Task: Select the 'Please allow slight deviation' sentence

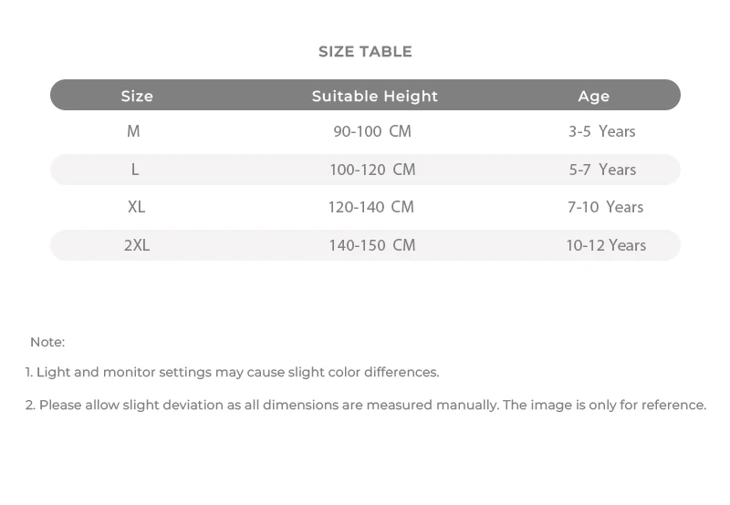Action: [x=263, y=405]
